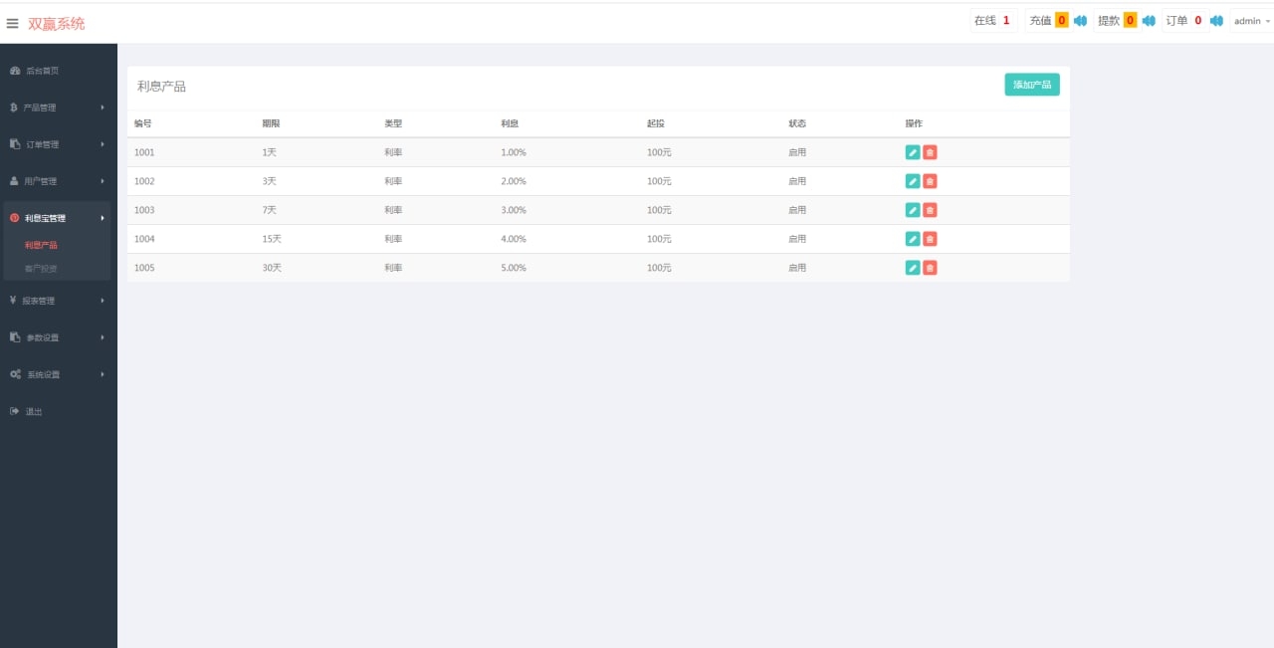
Task: Click the hamburger menu icon beside 双赢系统
Action: [13, 24]
